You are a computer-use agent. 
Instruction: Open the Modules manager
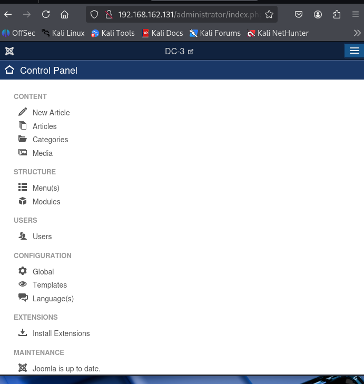[x=46, y=202]
